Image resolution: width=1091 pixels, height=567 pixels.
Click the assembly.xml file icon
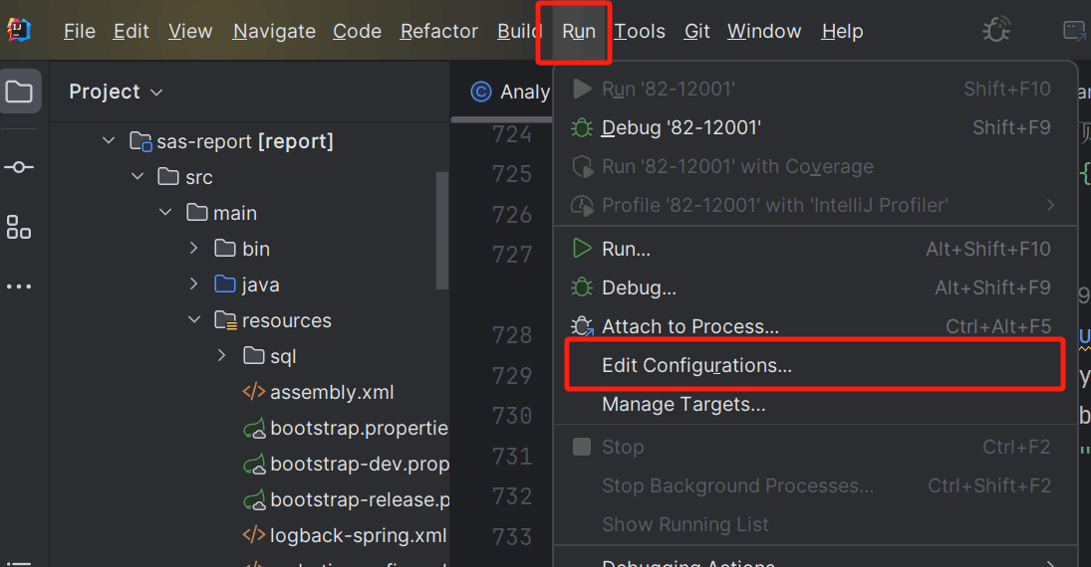254,392
